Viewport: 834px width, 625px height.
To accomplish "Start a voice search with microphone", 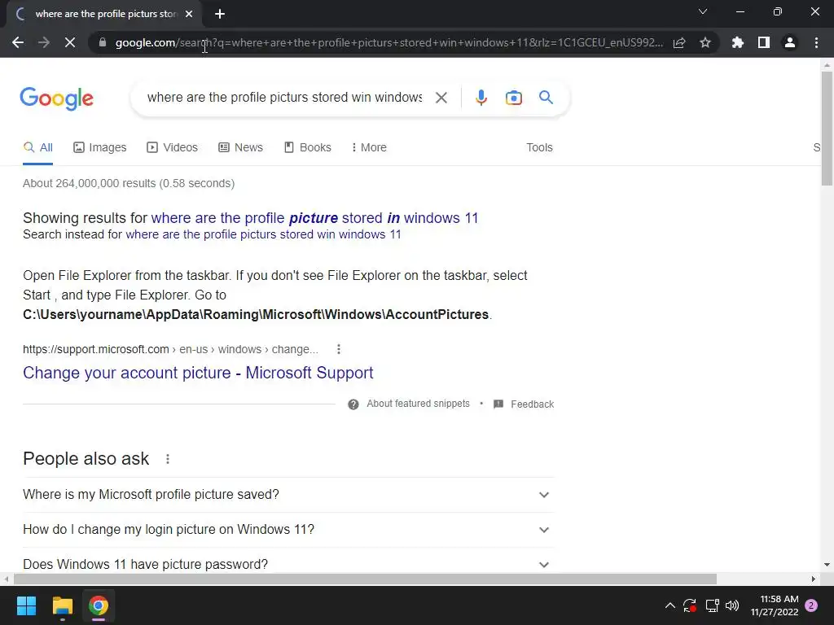I will click(x=481, y=98).
